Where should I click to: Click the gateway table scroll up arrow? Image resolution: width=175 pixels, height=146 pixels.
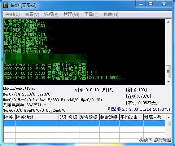[x=169, y=118]
